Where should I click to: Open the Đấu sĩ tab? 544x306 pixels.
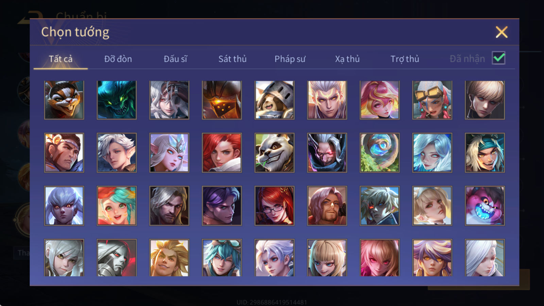click(x=175, y=59)
